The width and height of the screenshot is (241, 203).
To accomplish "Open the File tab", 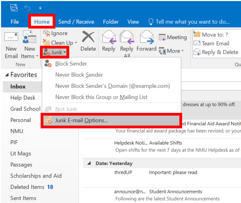I will 15,22.
